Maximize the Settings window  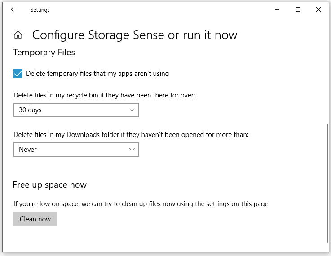click(x=298, y=9)
